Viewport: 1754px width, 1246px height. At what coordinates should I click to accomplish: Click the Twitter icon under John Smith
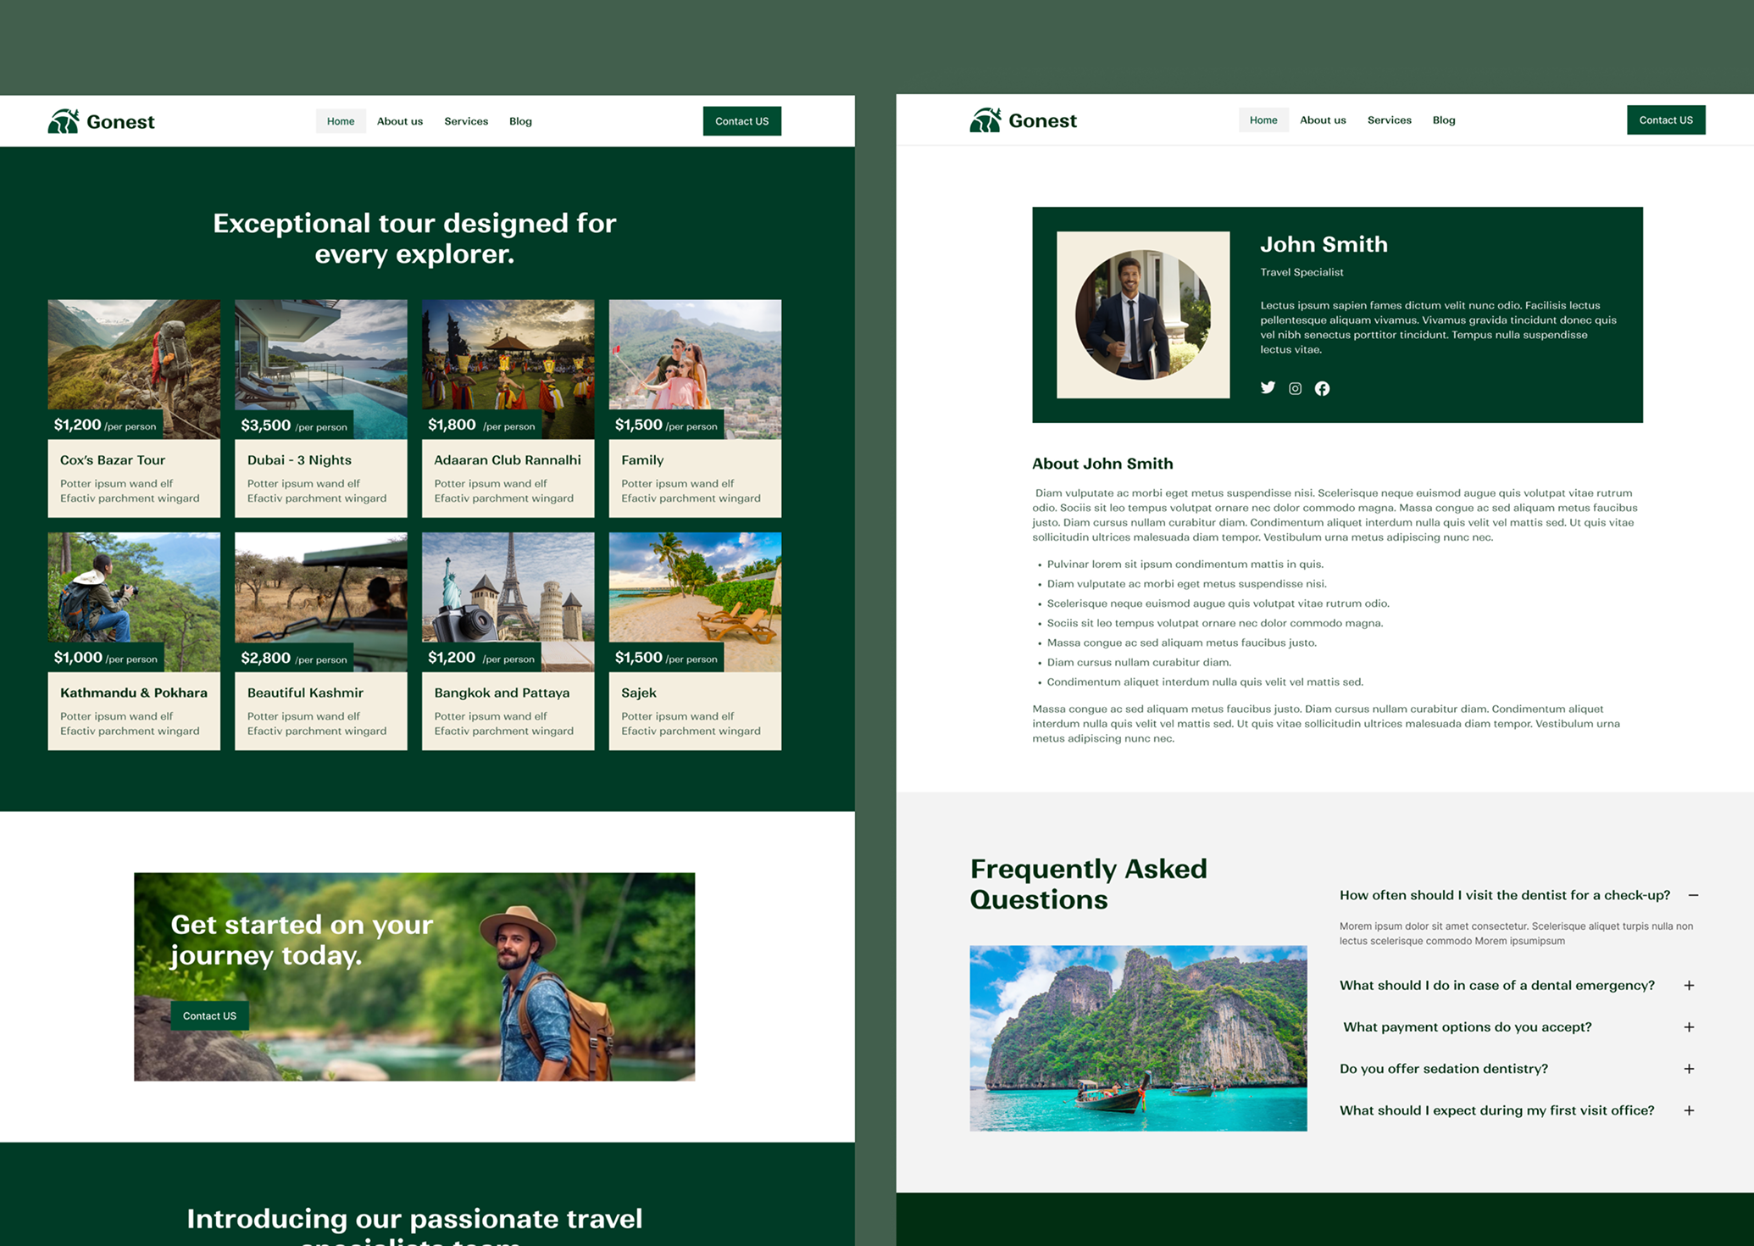1268,387
